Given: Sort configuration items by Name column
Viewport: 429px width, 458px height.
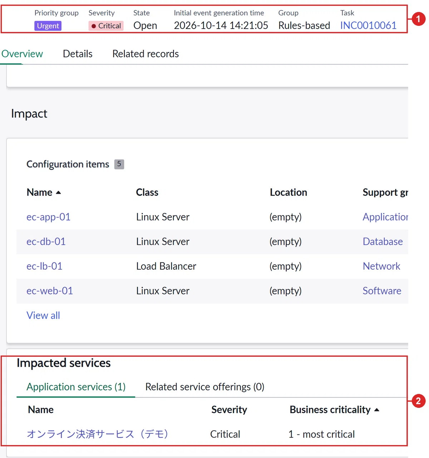Looking at the screenshot, I should [x=39, y=192].
